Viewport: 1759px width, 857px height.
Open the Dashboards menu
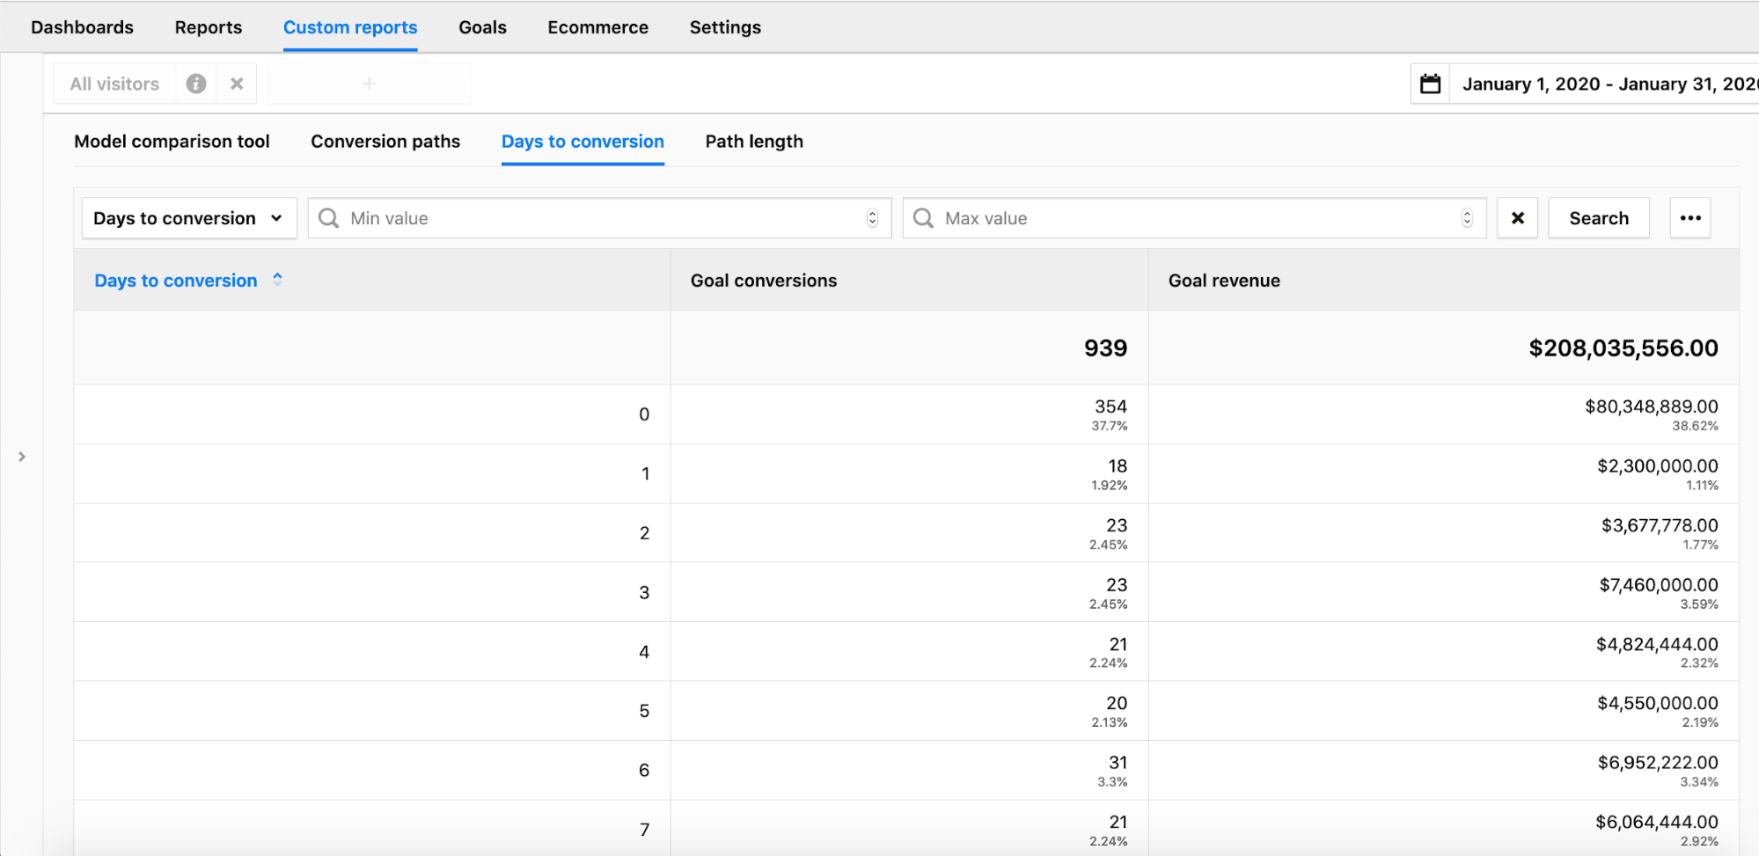(82, 27)
